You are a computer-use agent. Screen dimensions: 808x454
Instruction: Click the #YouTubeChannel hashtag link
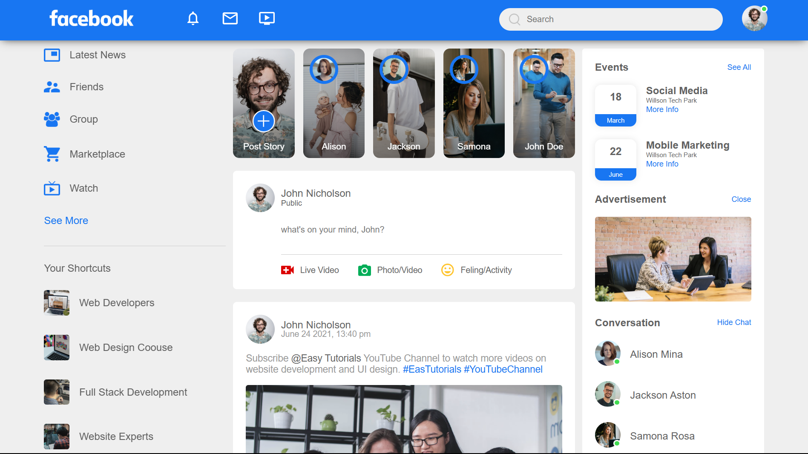pyautogui.click(x=503, y=369)
